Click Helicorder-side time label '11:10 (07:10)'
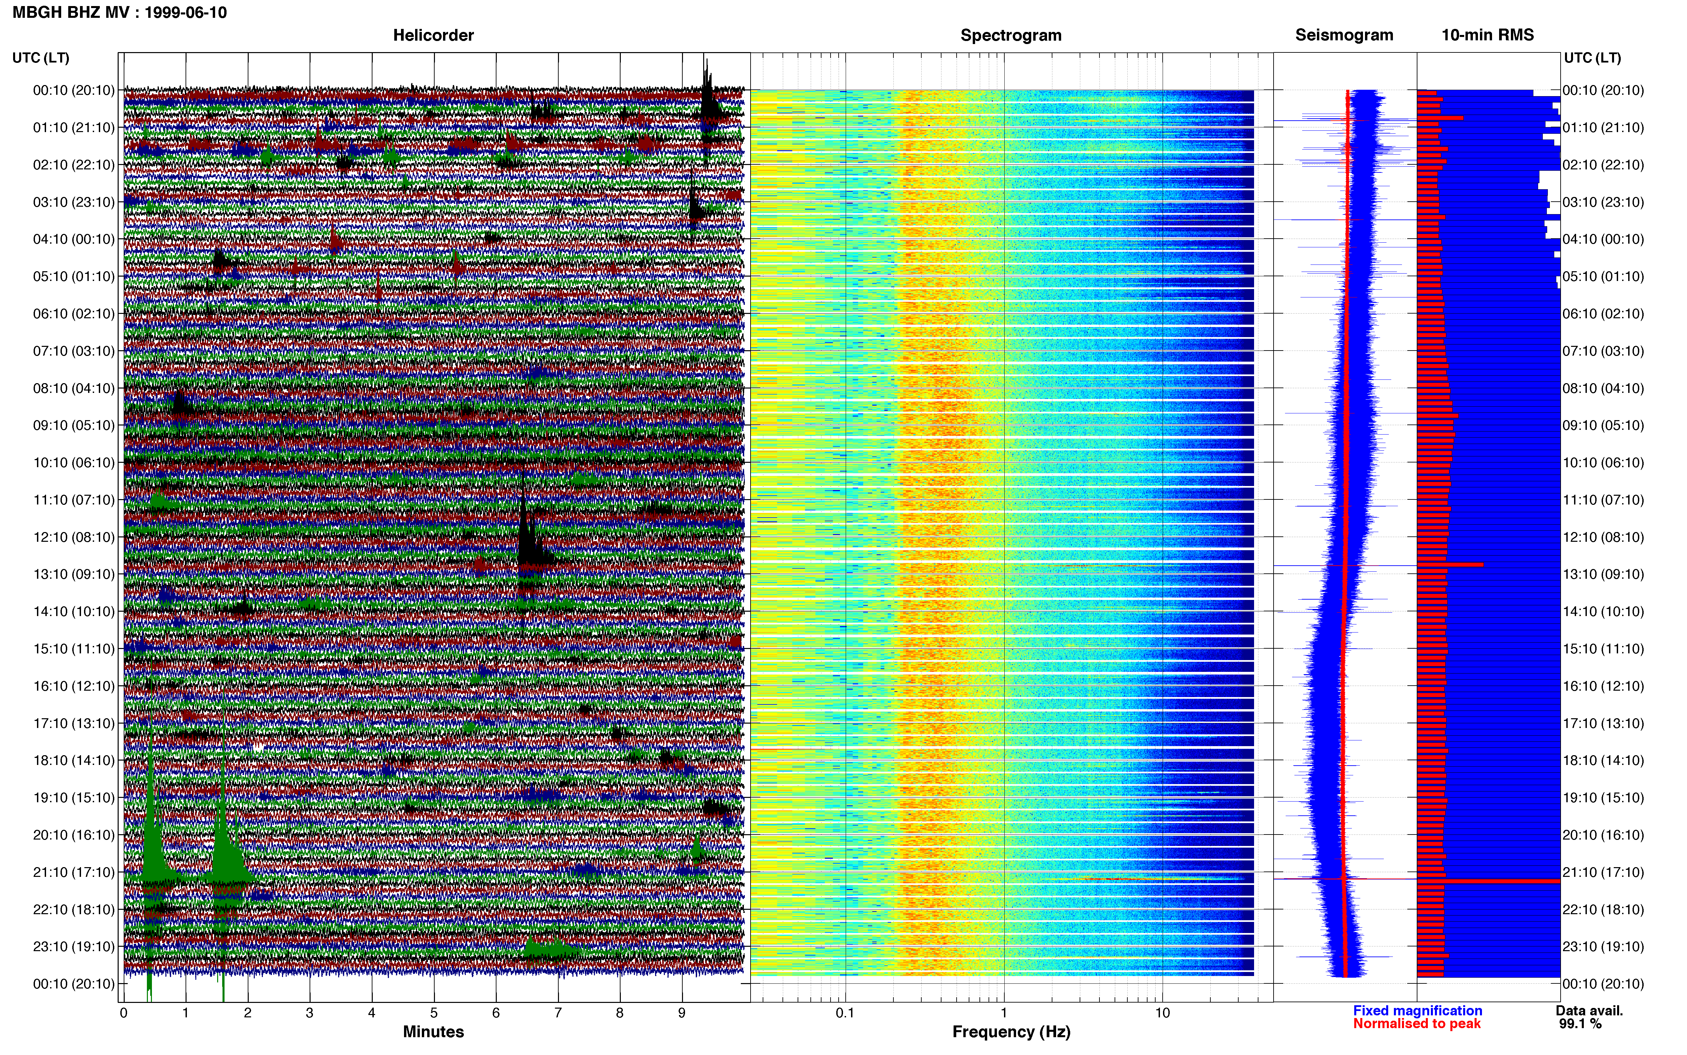 click(x=73, y=500)
